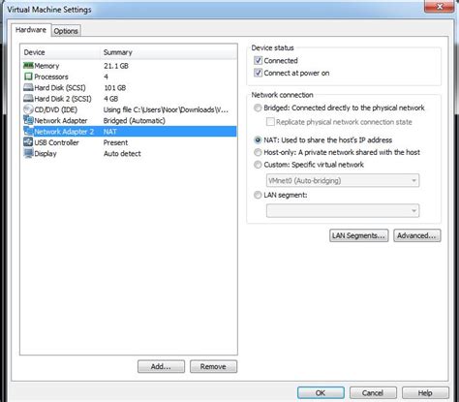
Task: Open Help for this dialog
Action: [x=425, y=392]
